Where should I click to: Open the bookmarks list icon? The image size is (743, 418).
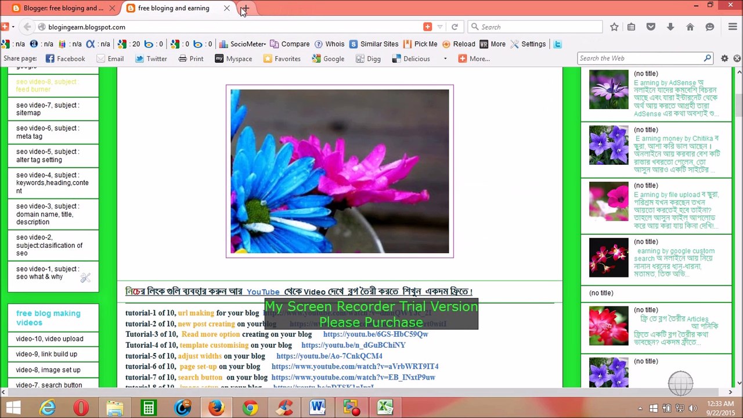632,27
